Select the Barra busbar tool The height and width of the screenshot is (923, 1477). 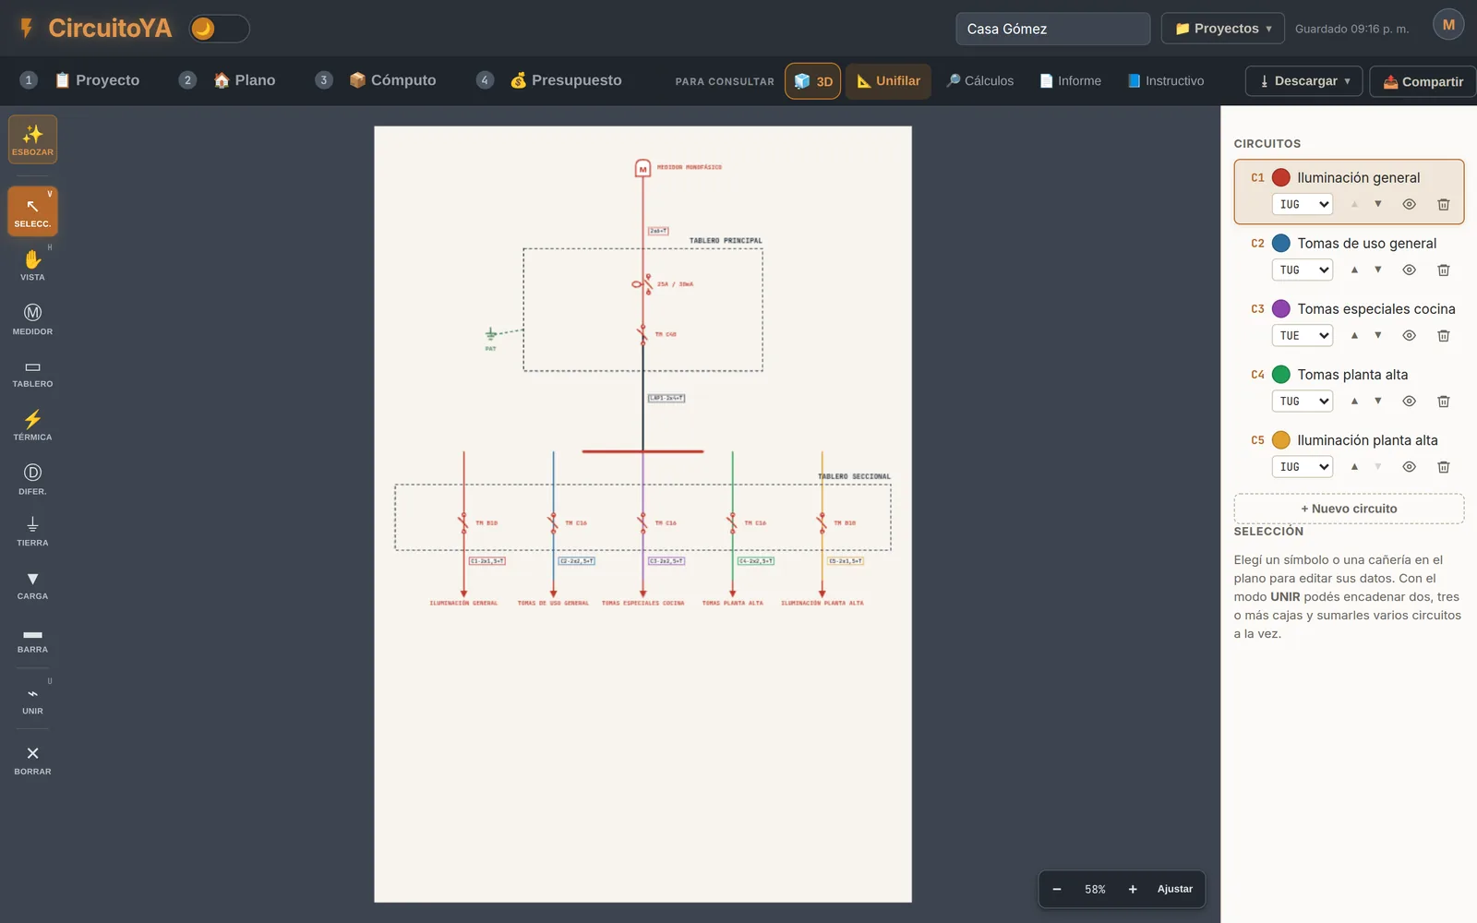(x=32, y=639)
